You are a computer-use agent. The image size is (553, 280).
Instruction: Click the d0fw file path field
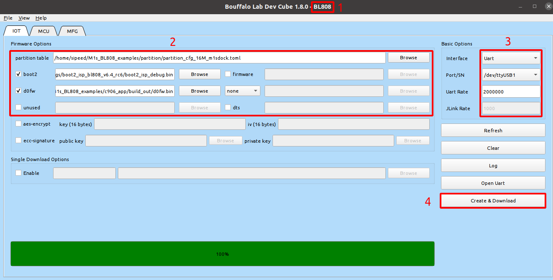click(x=115, y=91)
